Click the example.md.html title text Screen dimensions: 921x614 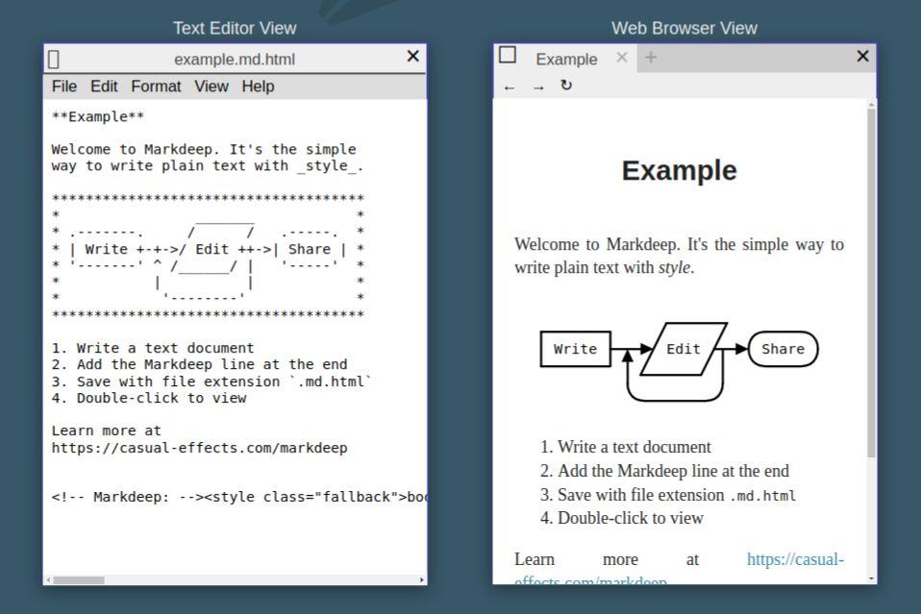click(x=235, y=60)
